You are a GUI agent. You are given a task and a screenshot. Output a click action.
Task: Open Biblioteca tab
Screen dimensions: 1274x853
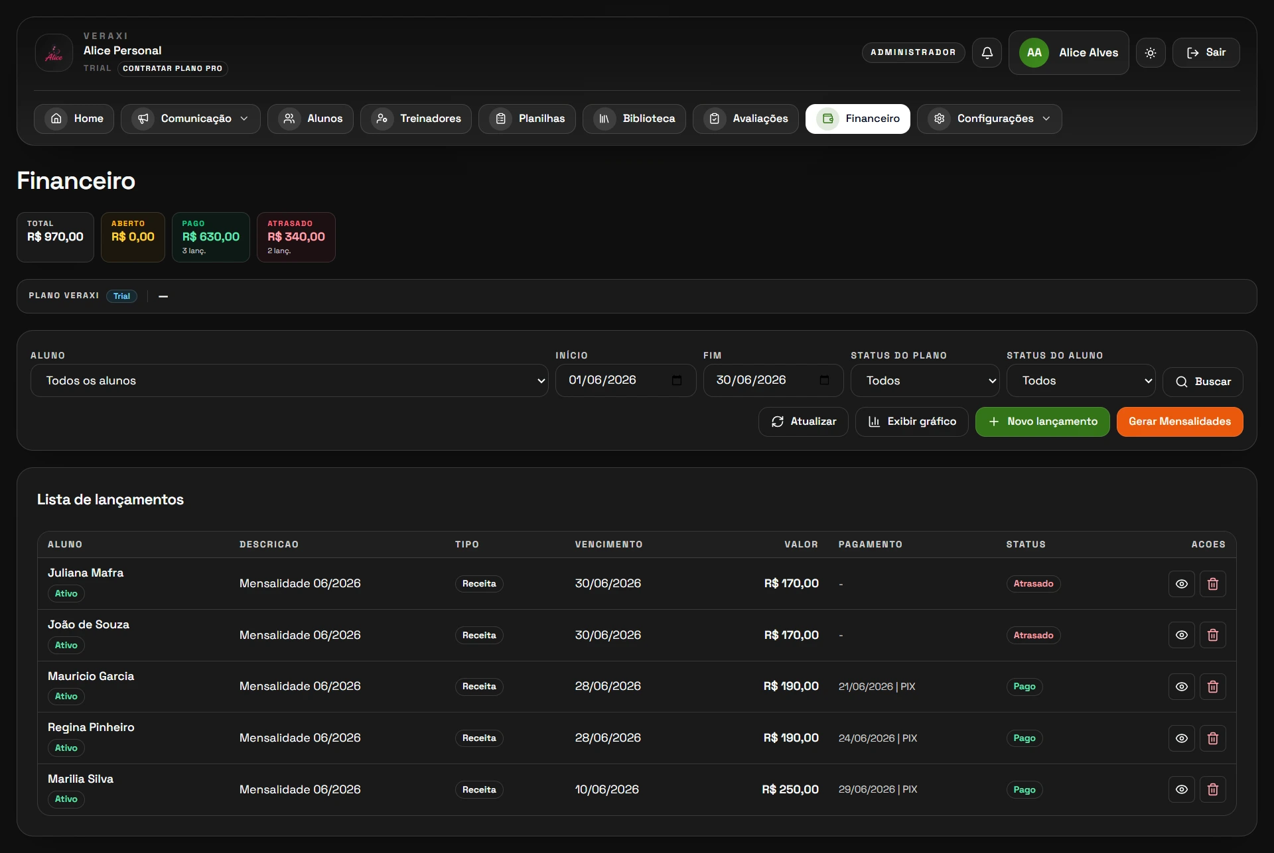coord(634,119)
